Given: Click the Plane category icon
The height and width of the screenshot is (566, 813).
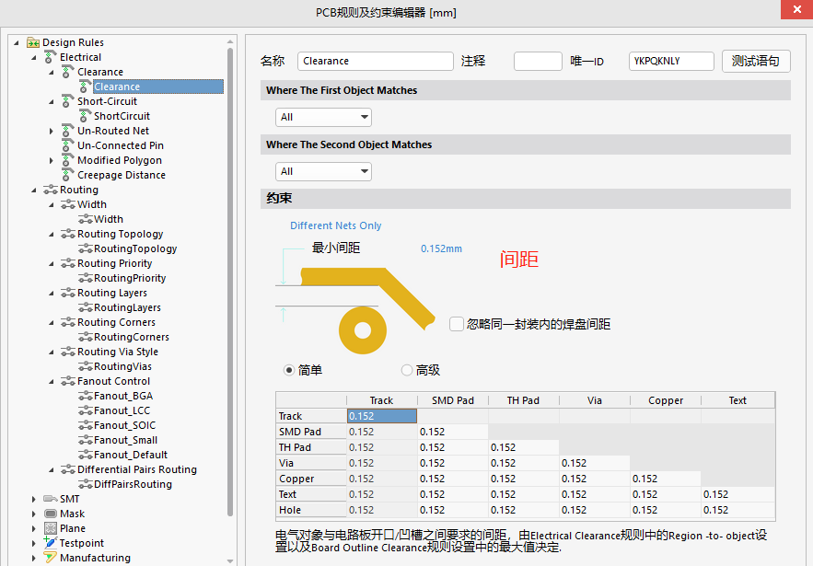Looking at the screenshot, I should (51, 528).
